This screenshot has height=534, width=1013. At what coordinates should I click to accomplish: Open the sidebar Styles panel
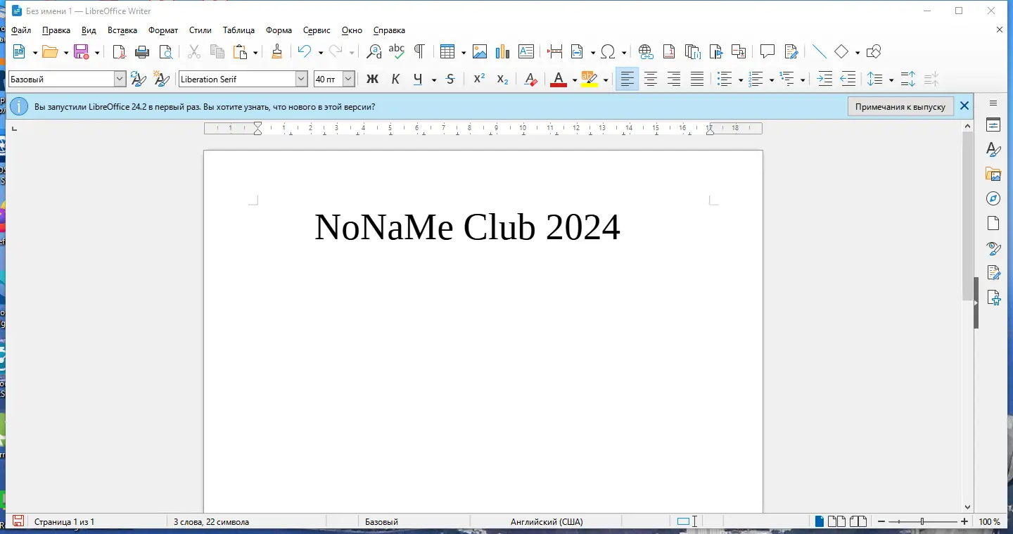pyautogui.click(x=993, y=149)
